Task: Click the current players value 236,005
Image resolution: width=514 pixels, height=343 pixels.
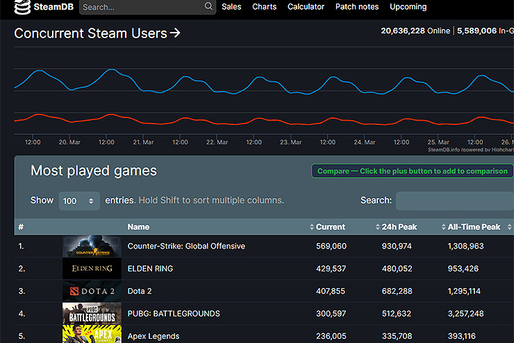Action: click(331, 336)
